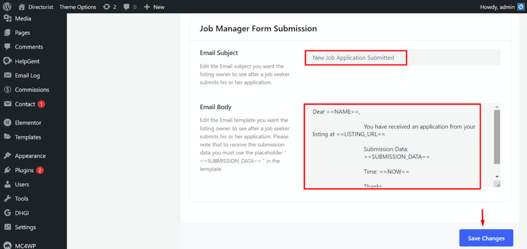Screen dimensions: 527x249
Task: Open the Appearance paintbrush icon
Action: coord(8,156)
